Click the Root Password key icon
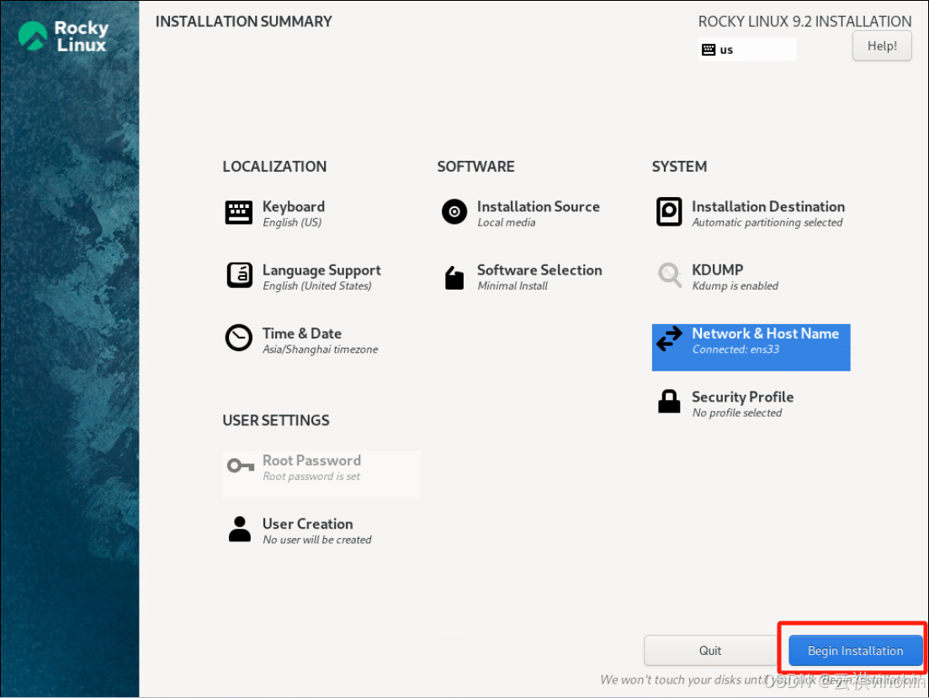 (241, 466)
